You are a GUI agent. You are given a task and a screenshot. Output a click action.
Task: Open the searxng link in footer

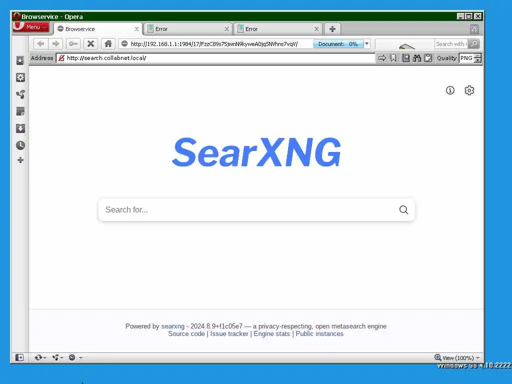[172, 326]
